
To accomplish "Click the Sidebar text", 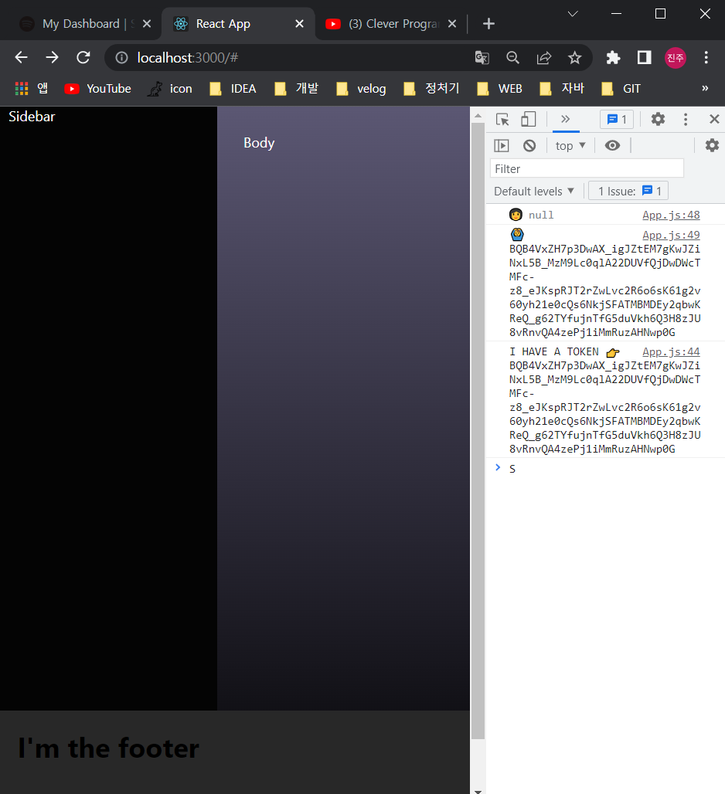I will pos(32,117).
